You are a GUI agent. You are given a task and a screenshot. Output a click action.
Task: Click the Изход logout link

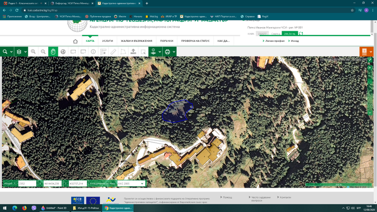point(294,41)
